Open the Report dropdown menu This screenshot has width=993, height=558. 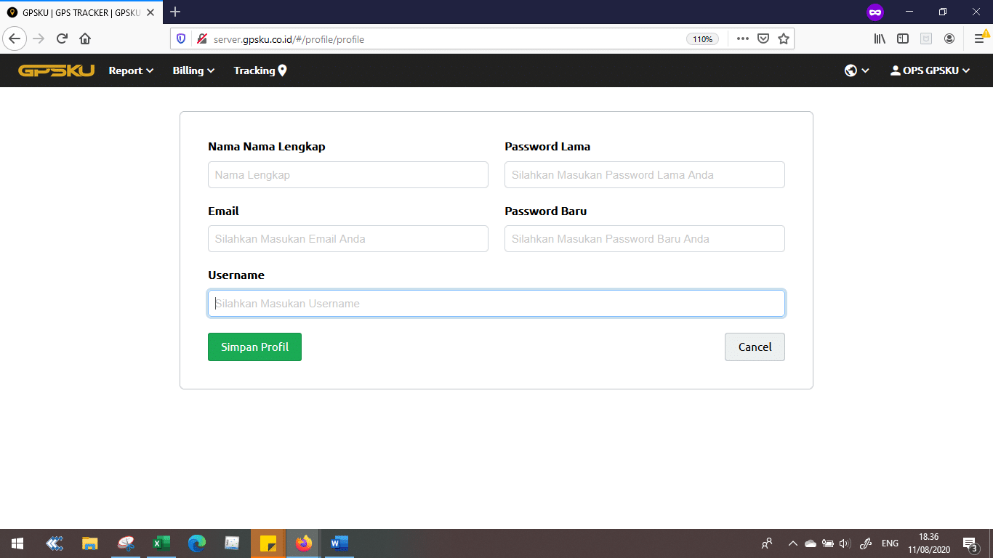131,70
